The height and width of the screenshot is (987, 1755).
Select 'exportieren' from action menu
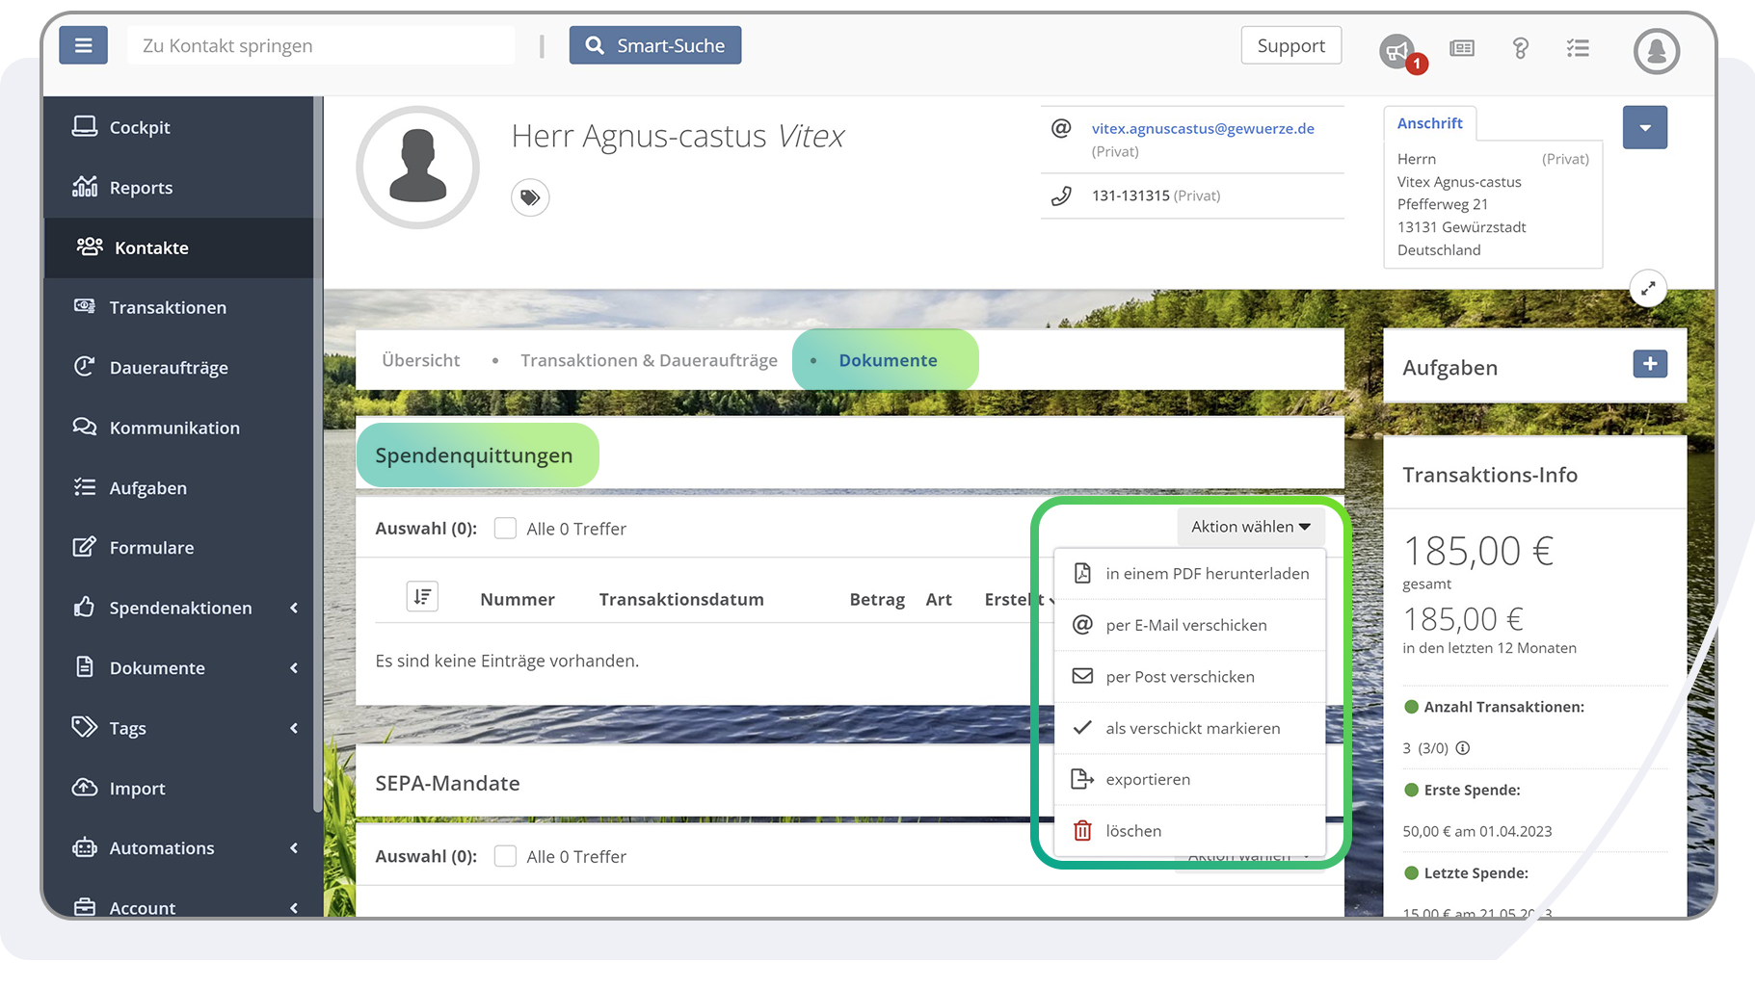(x=1190, y=779)
